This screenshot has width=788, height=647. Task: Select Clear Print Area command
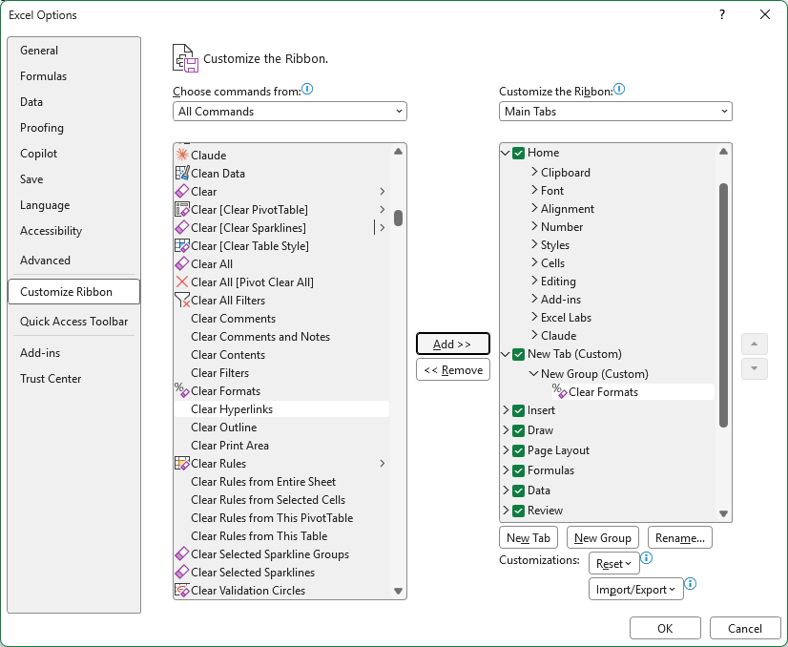tap(281, 445)
